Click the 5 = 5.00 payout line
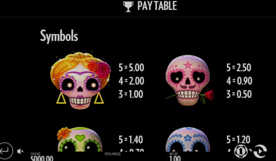276x161 pixels. [x=131, y=68]
